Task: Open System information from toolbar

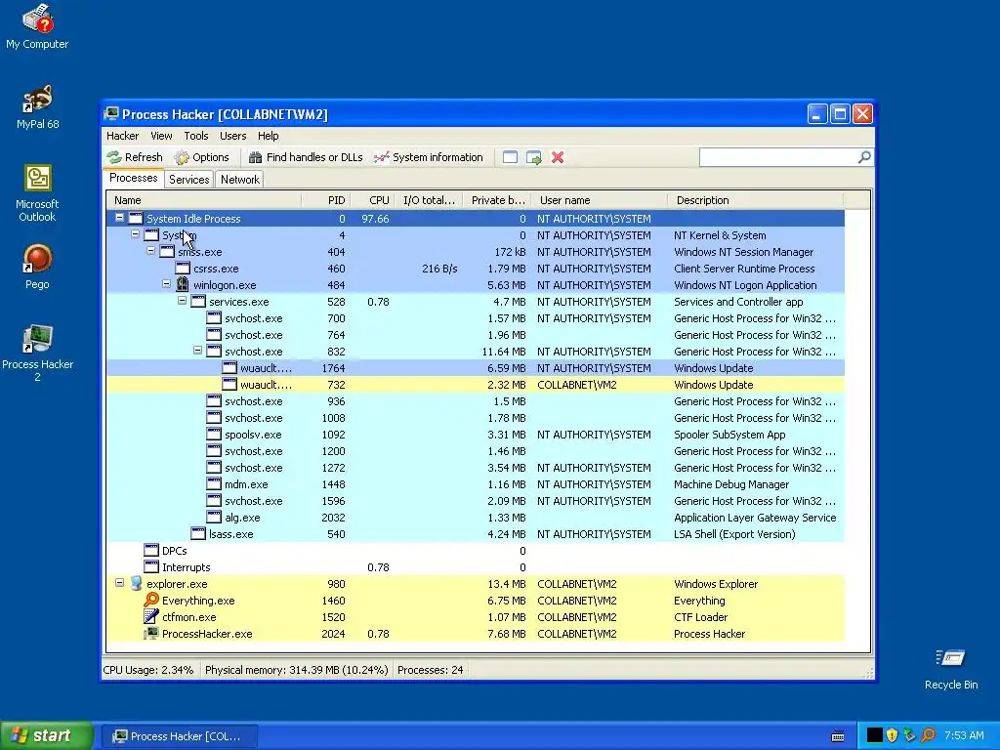Action: (x=429, y=157)
